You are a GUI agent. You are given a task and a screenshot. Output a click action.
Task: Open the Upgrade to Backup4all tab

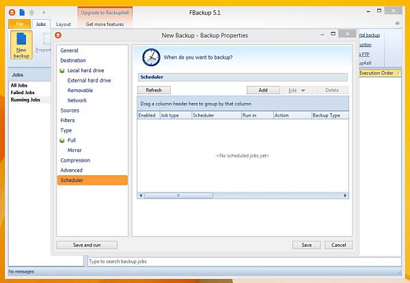(105, 12)
